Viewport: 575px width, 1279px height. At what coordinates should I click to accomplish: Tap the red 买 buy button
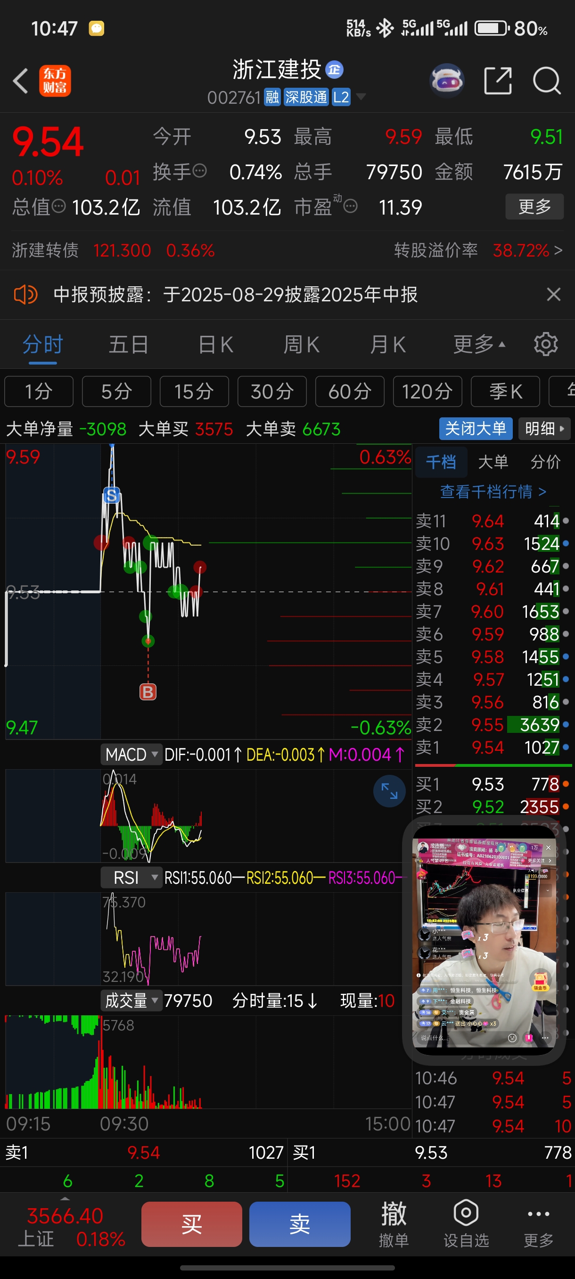[x=191, y=1224]
